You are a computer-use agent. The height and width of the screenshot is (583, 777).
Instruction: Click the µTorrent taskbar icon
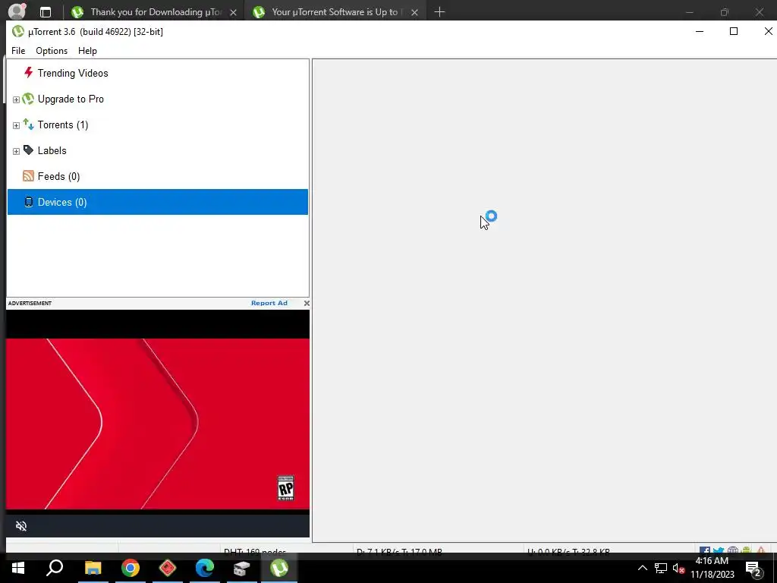pos(279,568)
